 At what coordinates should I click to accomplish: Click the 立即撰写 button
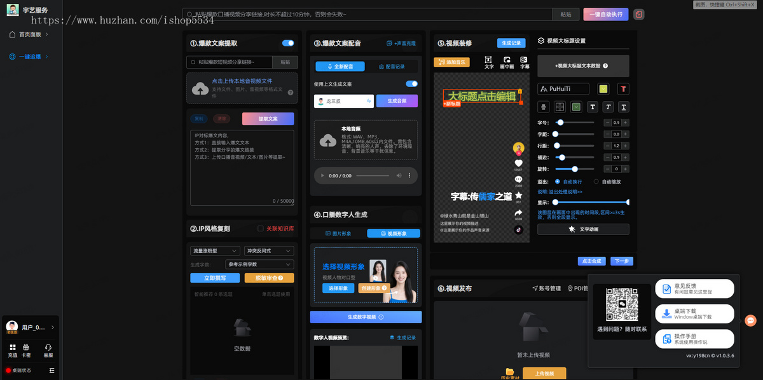coord(215,278)
